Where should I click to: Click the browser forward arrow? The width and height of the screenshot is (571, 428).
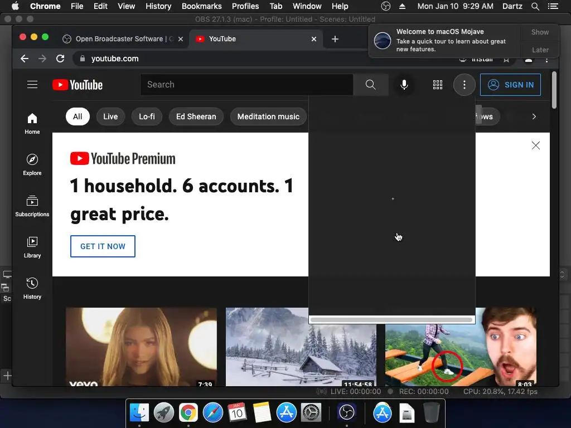tap(42, 59)
